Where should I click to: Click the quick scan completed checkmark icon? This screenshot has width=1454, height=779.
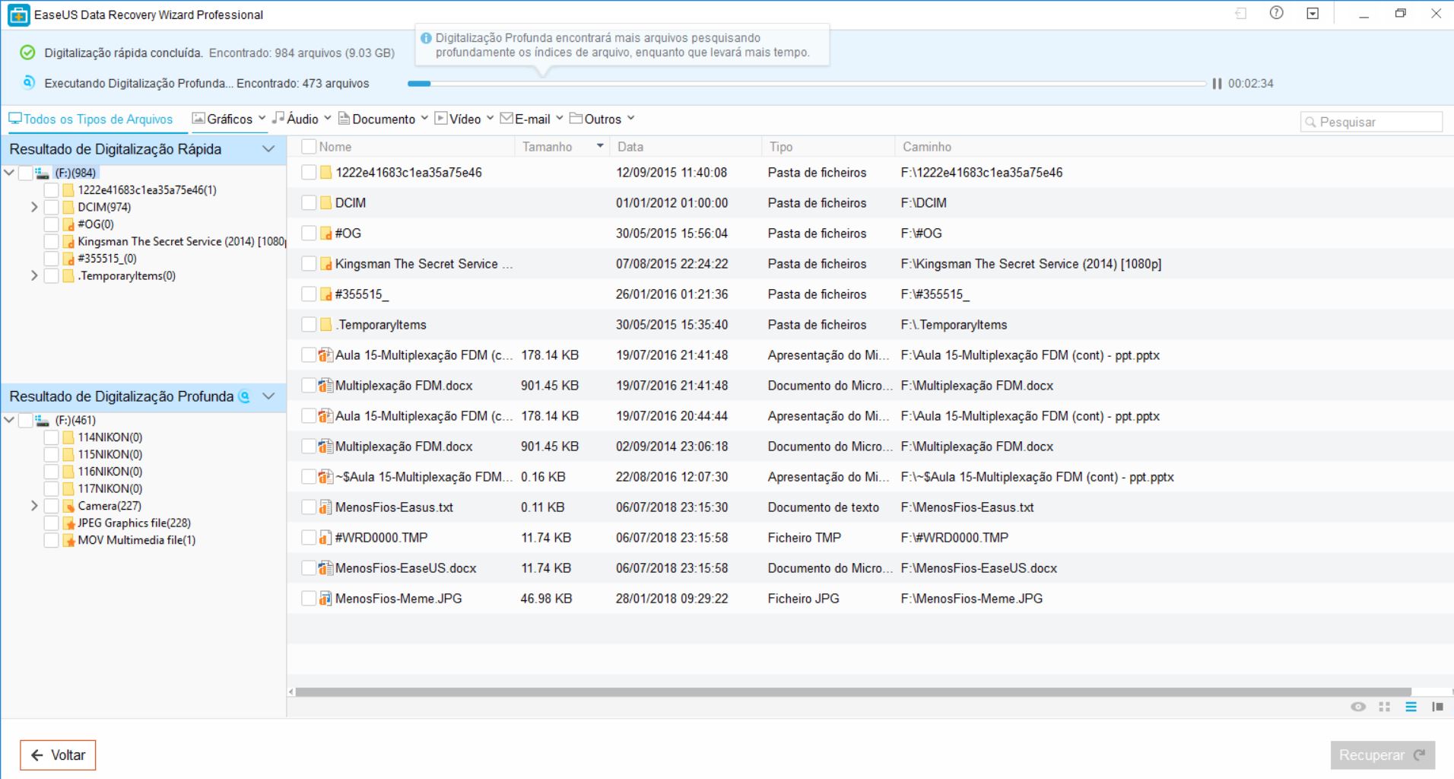[x=27, y=52]
